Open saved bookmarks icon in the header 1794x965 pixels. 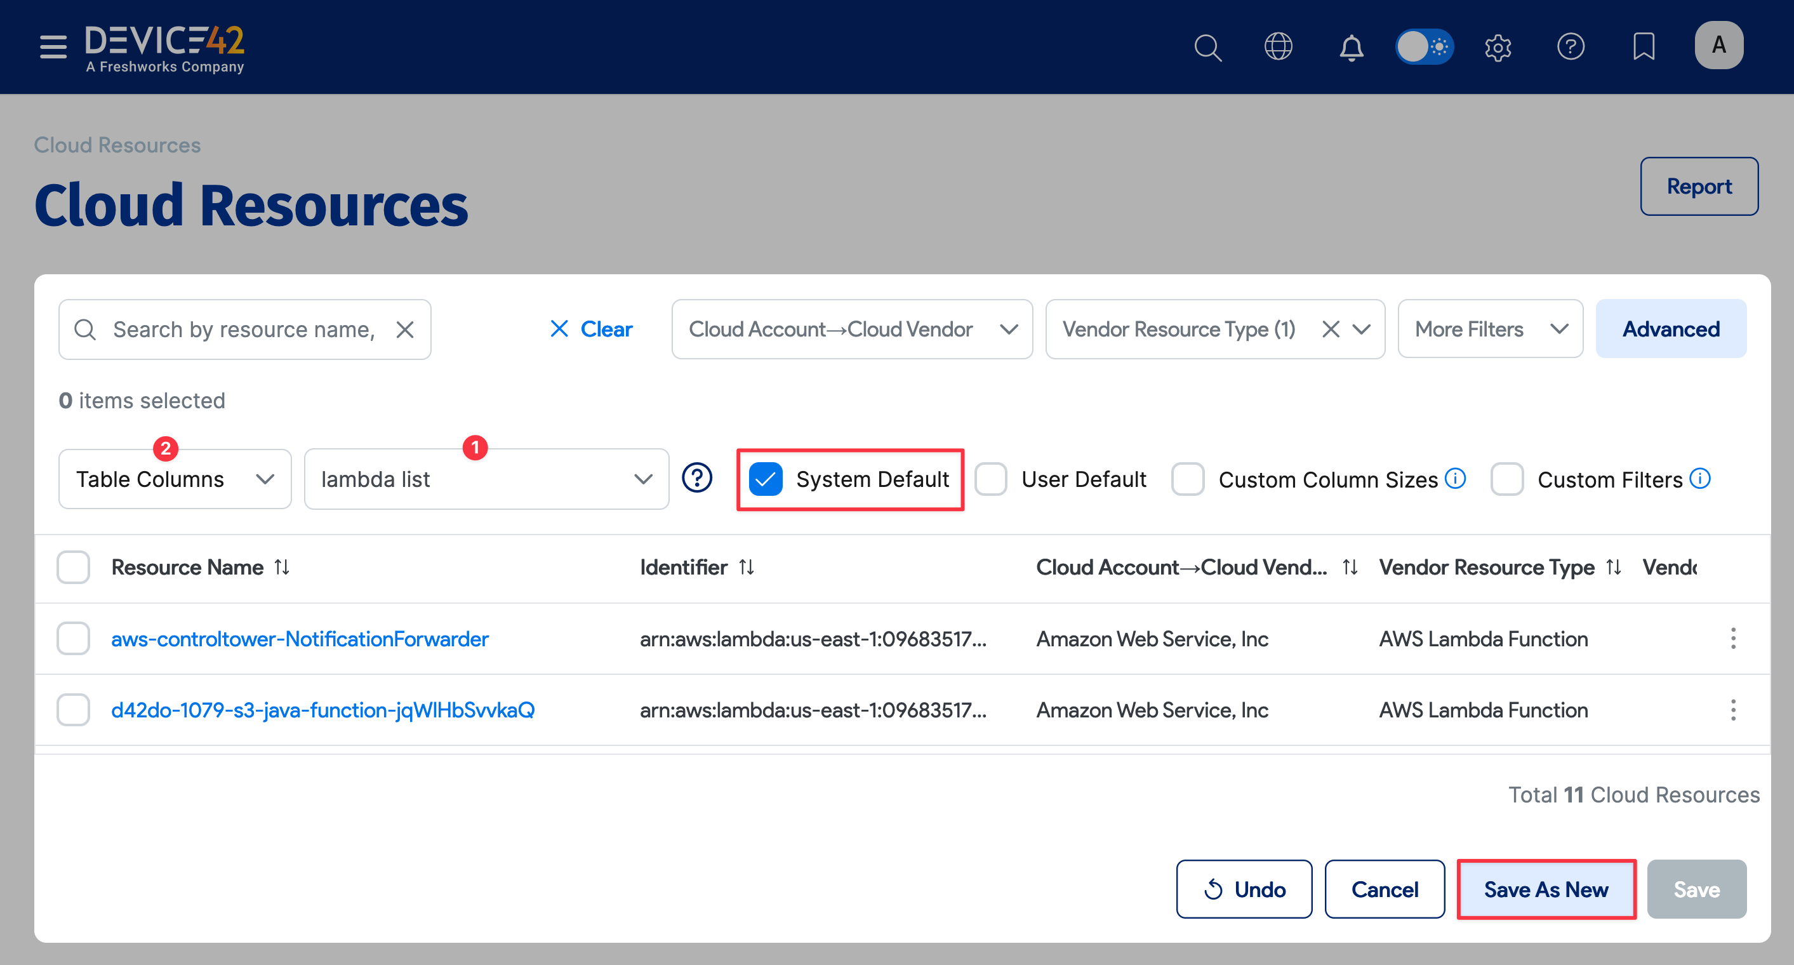[x=1644, y=48]
